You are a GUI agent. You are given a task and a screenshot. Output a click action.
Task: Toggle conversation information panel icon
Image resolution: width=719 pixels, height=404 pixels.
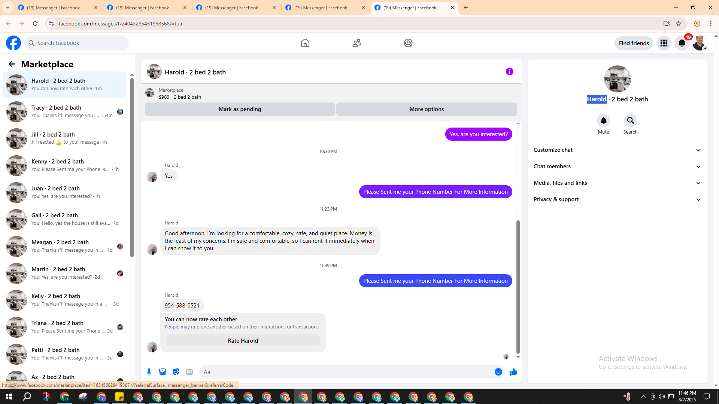(509, 71)
